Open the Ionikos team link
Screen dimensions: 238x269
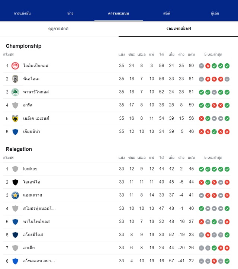(x=30, y=169)
